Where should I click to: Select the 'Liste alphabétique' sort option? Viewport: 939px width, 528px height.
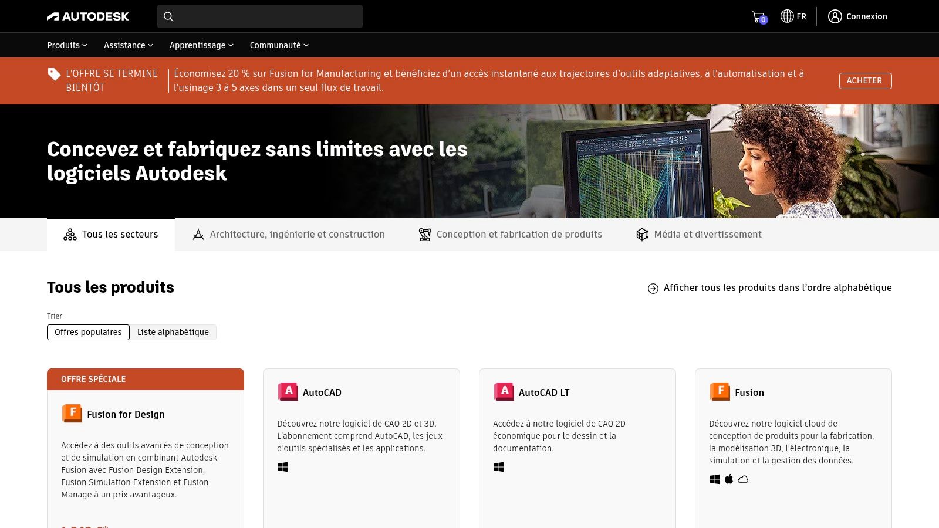tap(173, 332)
